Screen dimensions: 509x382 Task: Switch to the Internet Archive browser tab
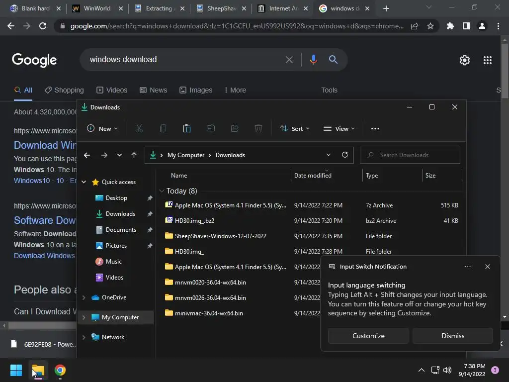(x=282, y=8)
